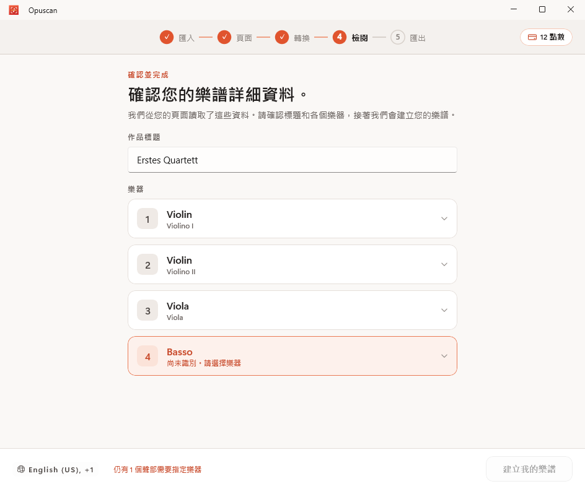Click the 樂器 section label
Screen dimensions: 585x489
136,189
